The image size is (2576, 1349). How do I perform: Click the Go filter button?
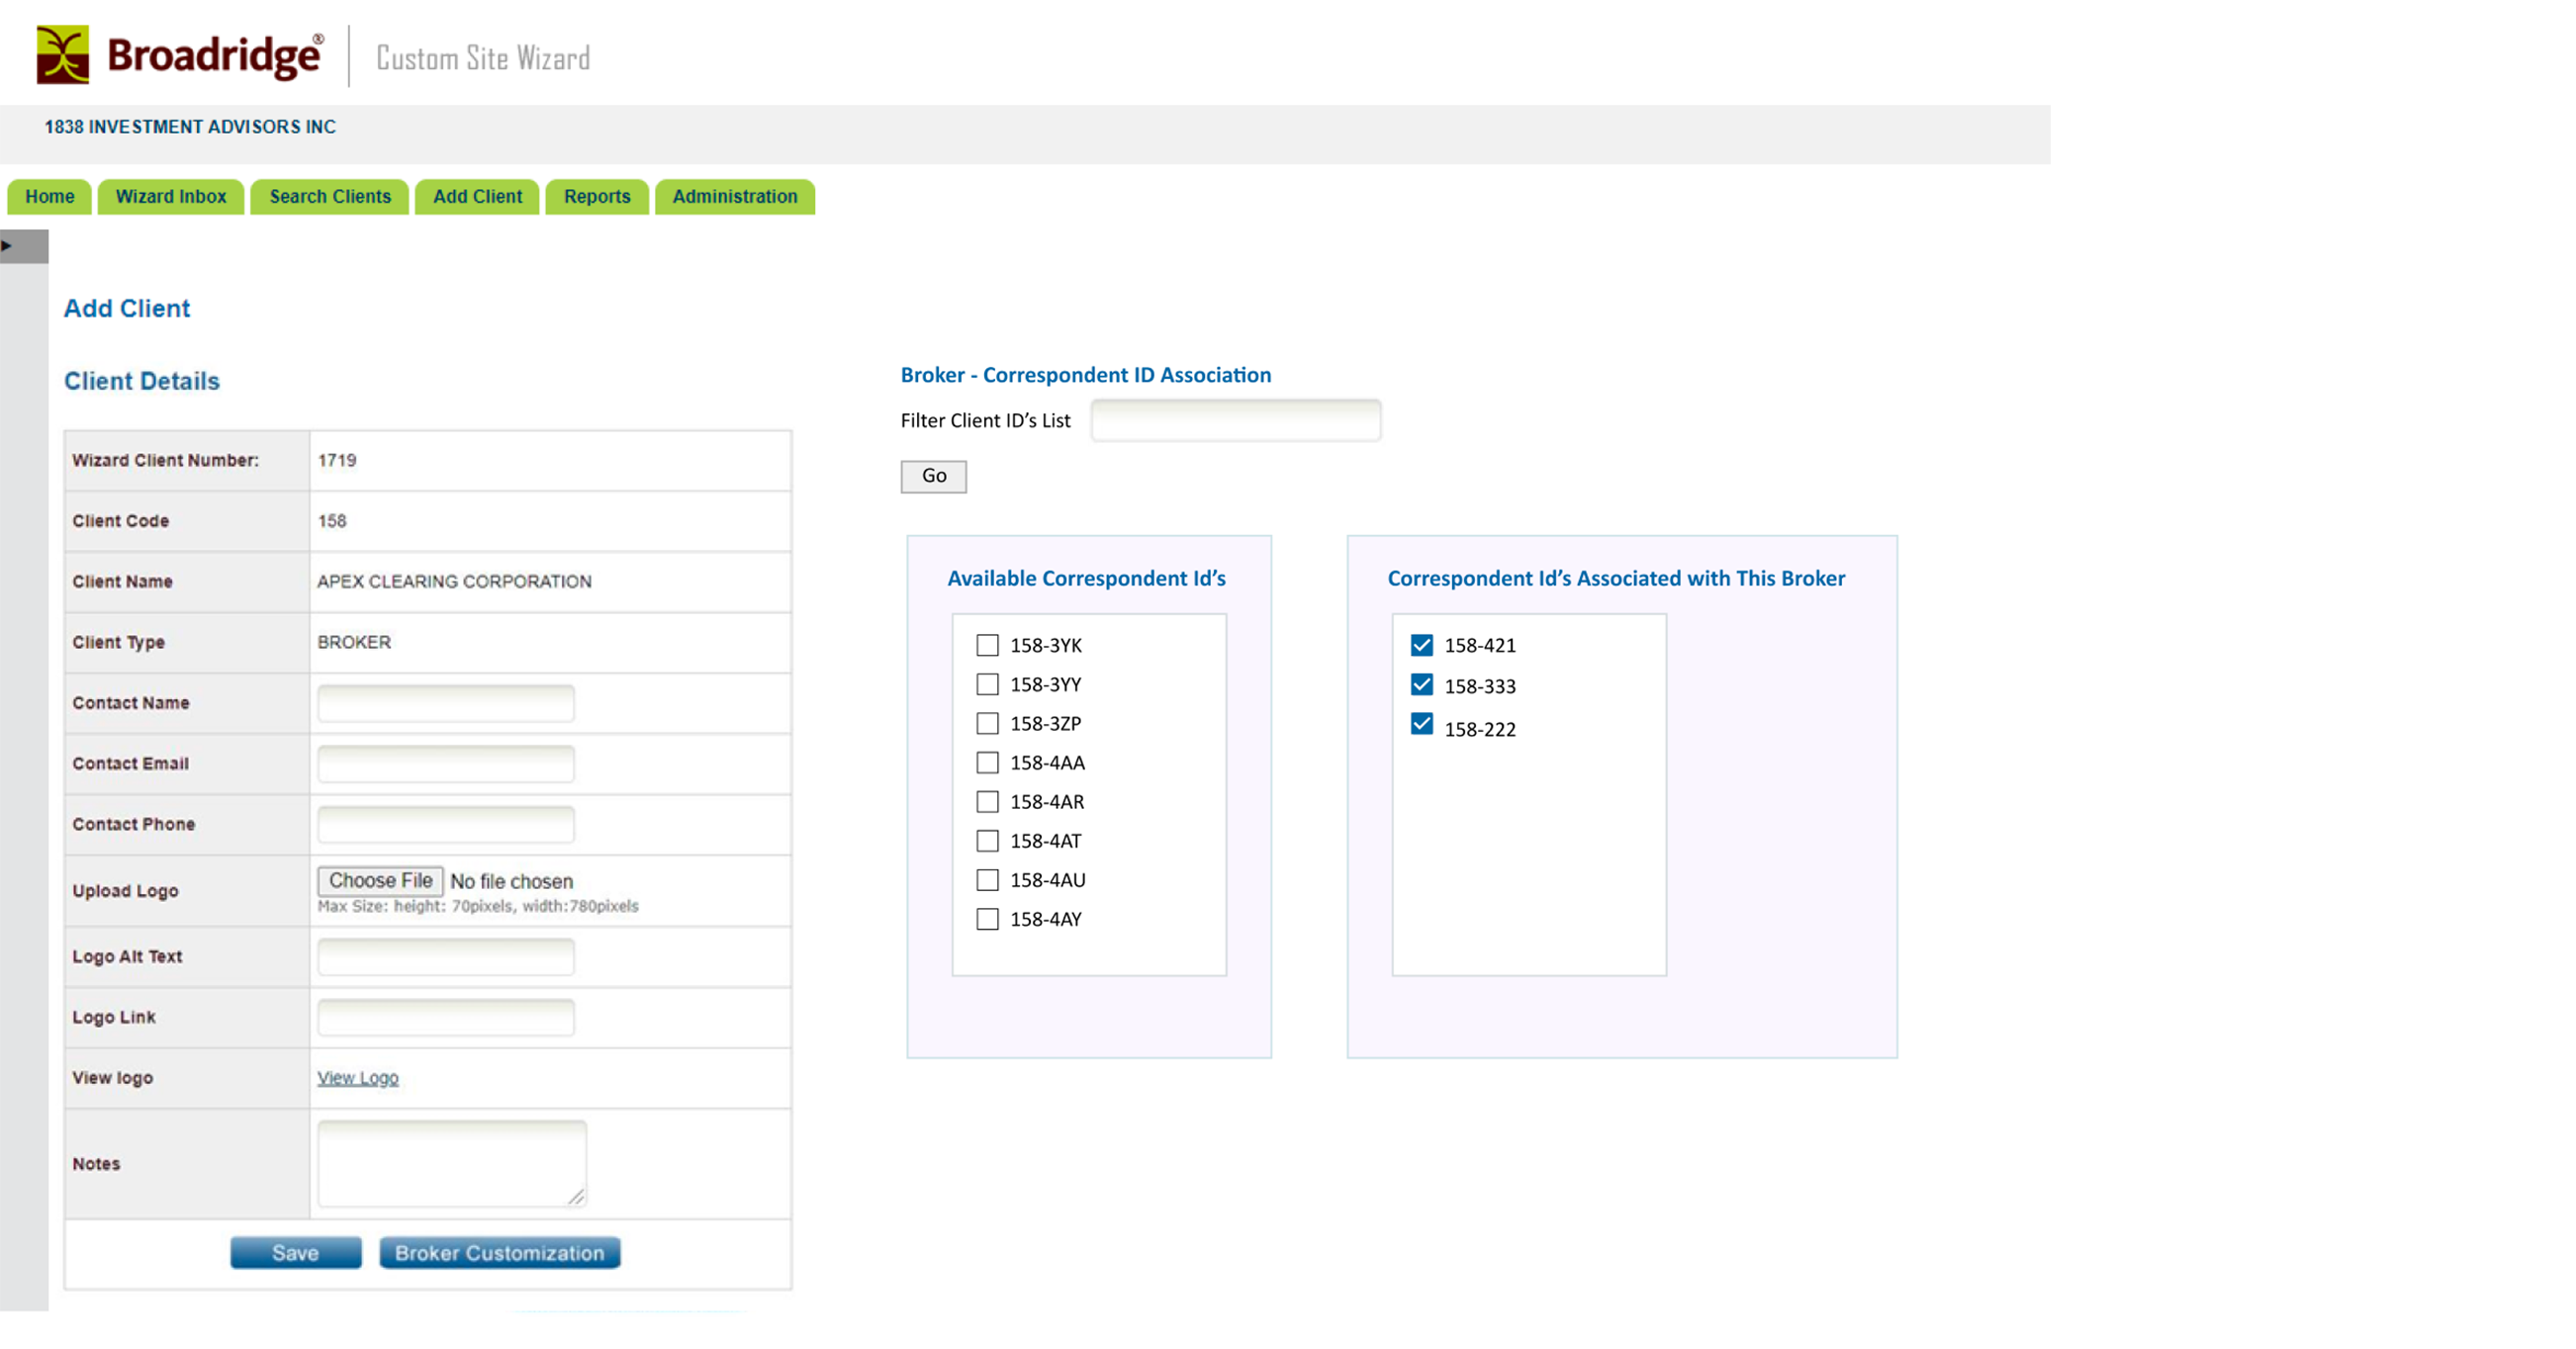click(x=933, y=476)
